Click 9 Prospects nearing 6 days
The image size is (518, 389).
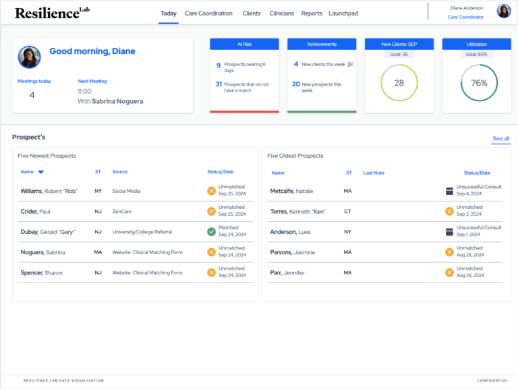(x=241, y=67)
